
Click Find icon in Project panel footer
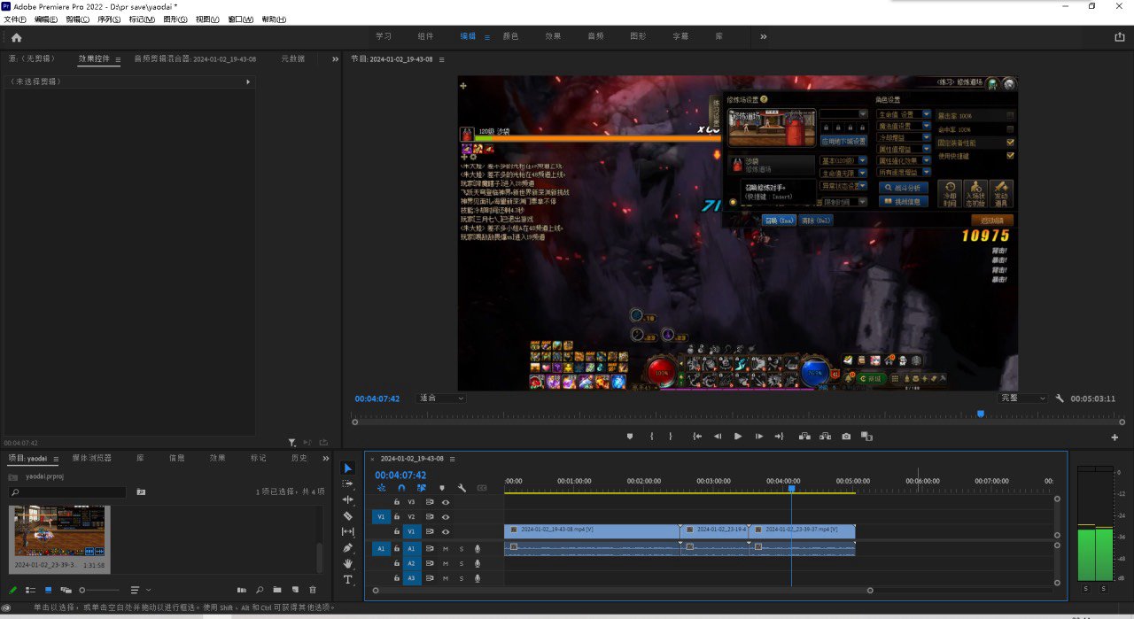260,590
